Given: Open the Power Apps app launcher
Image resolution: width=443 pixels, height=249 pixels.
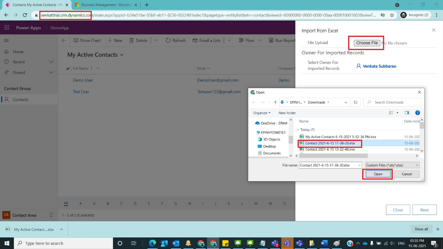Looking at the screenshot, I should coord(6,27).
